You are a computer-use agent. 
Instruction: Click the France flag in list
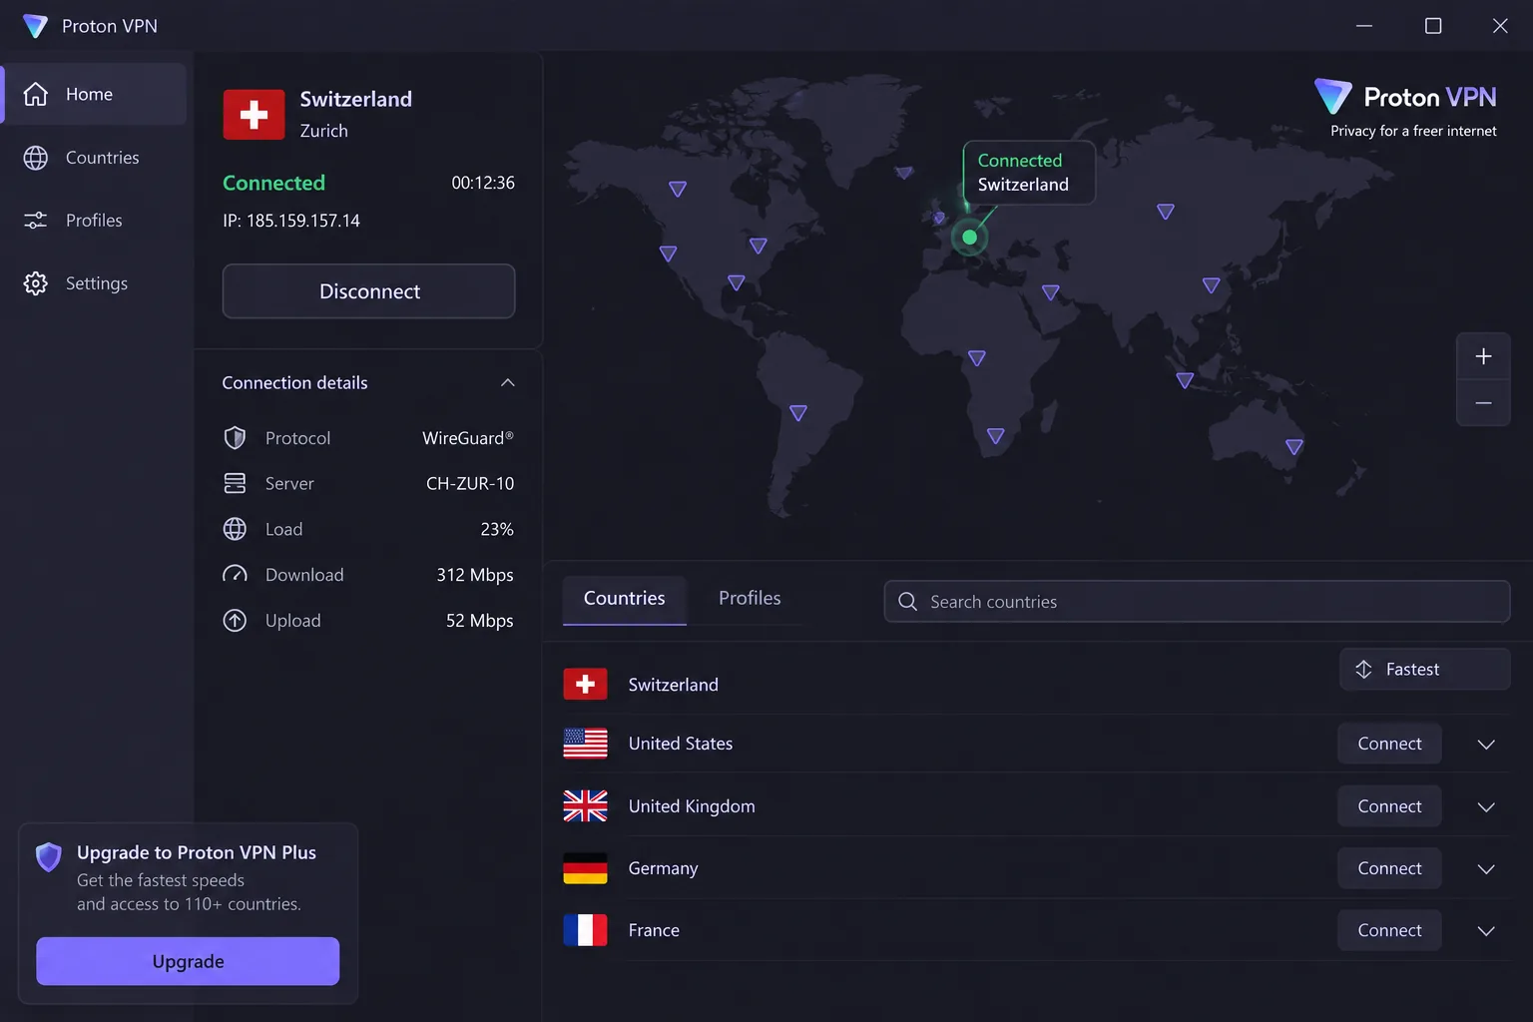585,930
